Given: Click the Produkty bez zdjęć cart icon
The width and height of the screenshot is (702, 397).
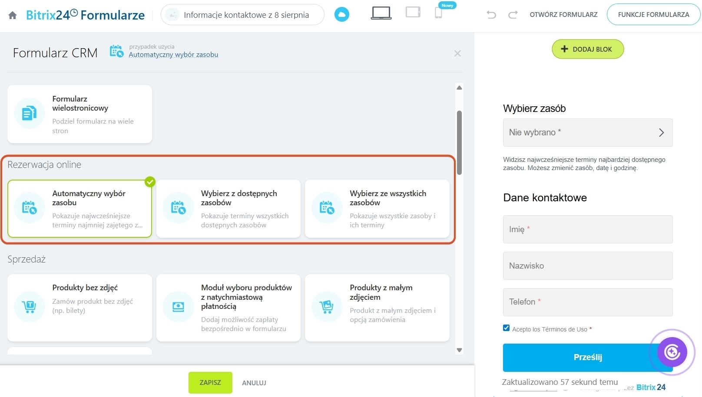Looking at the screenshot, I should click(30, 307).
